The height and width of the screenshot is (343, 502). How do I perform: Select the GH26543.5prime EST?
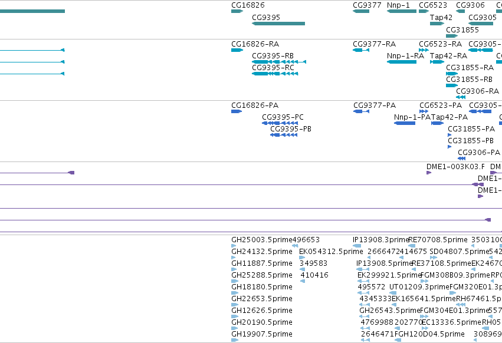pos(365,316)
